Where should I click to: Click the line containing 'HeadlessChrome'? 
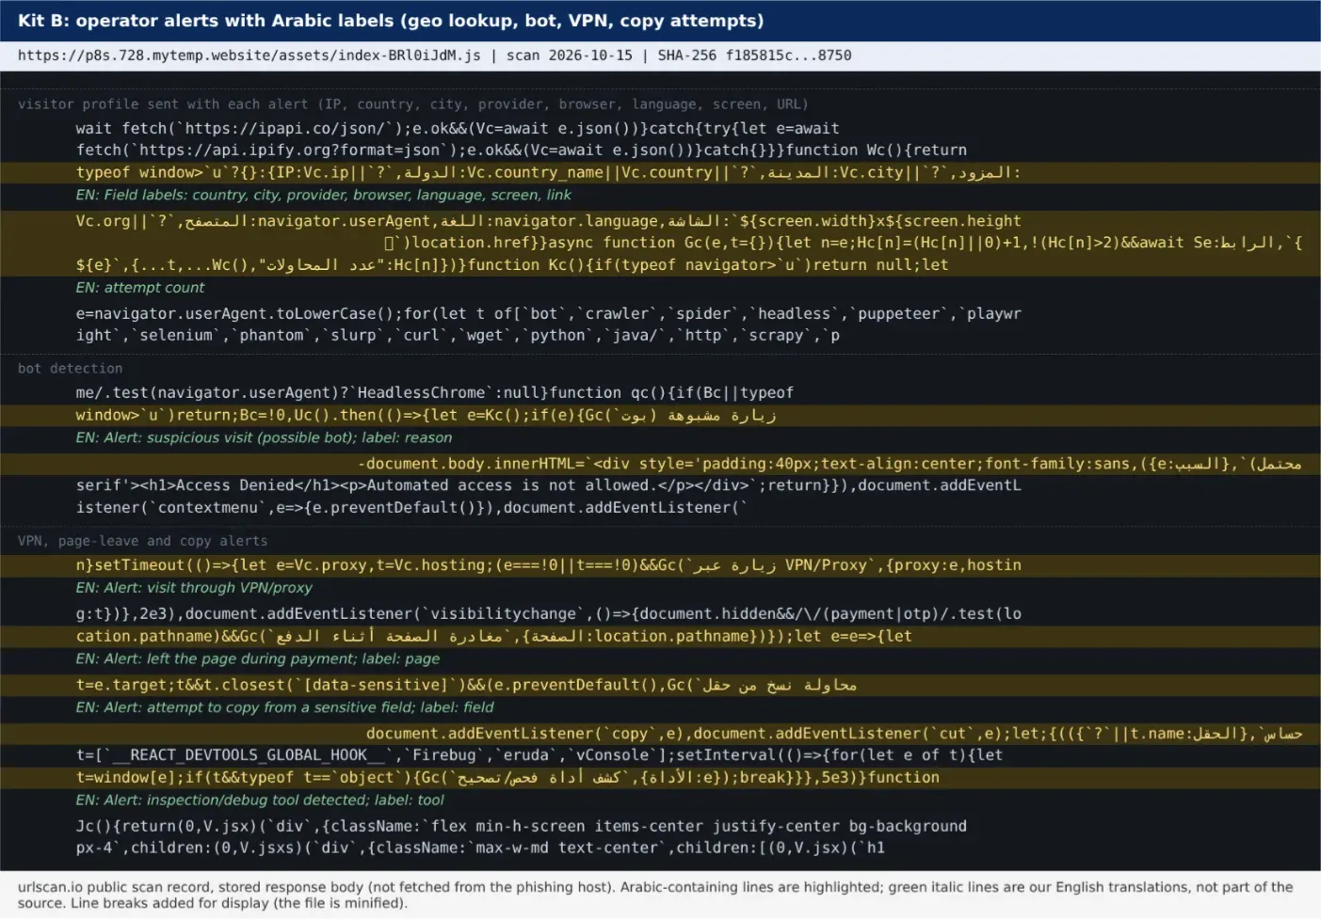pyautogui.click(x=434, y=393)
